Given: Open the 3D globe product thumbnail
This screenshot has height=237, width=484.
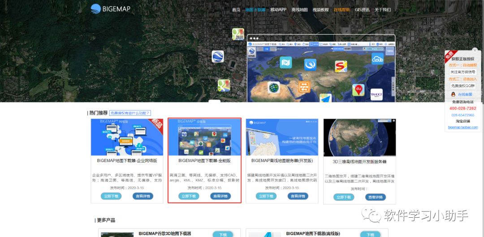Looking at the screenshot, I should click(x=359, y=138).
